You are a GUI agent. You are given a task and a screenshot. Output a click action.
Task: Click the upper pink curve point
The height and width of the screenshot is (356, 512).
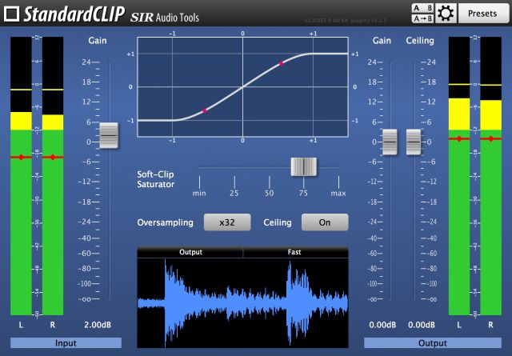tap(281, 64)
